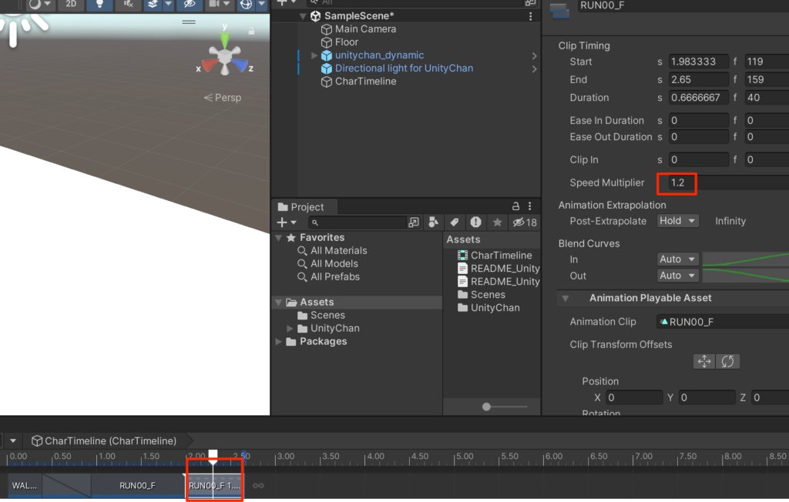Open Blend Curves Out Auto dropdown
Screen dimensions: 789x502
click(x=677, y=276)
